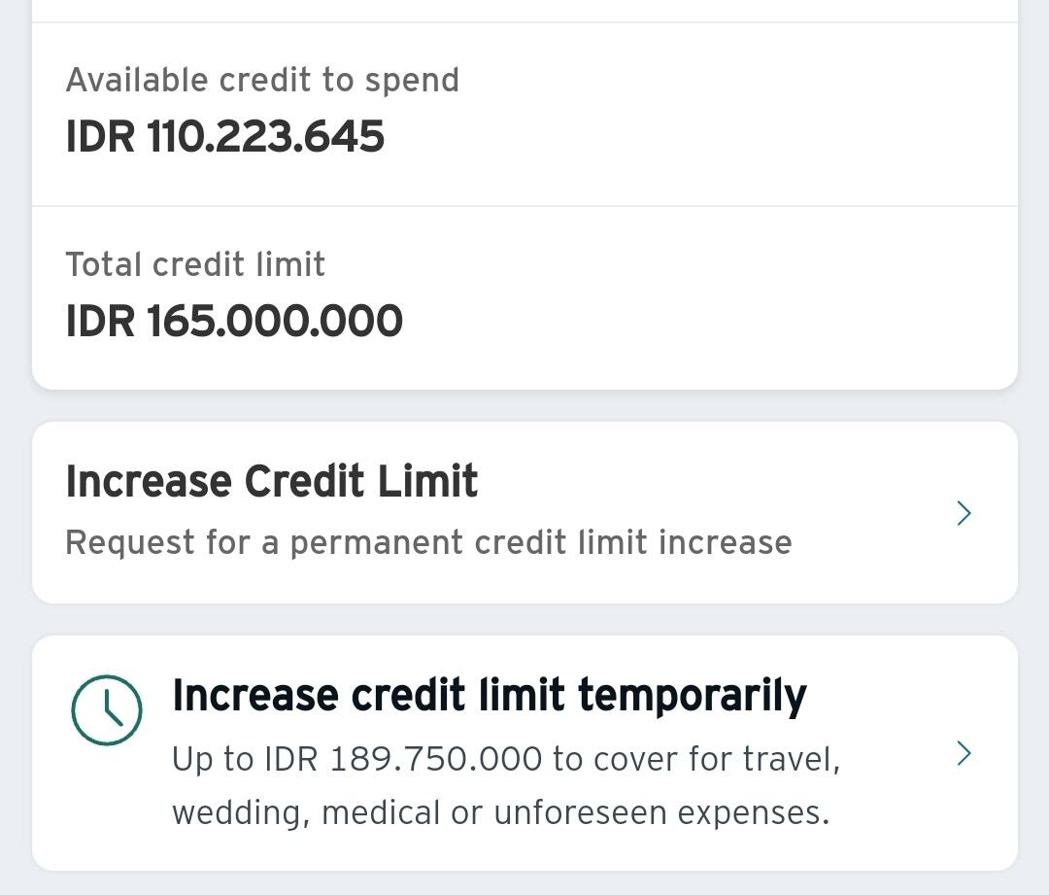Screen dimensions: 1049x895
Task: Tap the 'IDR' prefix of available credit
Action: coord(100,136)
